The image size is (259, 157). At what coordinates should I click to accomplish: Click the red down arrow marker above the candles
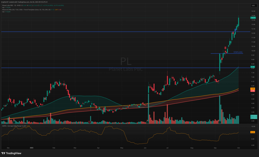(x=225, y=48)
